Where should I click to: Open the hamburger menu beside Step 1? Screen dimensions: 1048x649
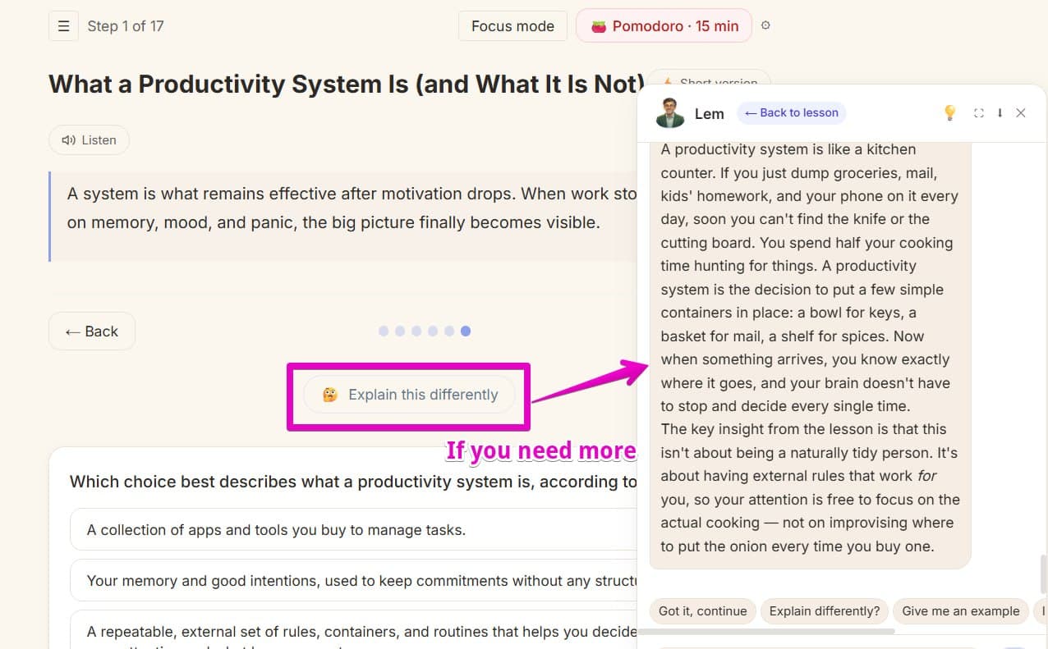[x=63, y=26]
